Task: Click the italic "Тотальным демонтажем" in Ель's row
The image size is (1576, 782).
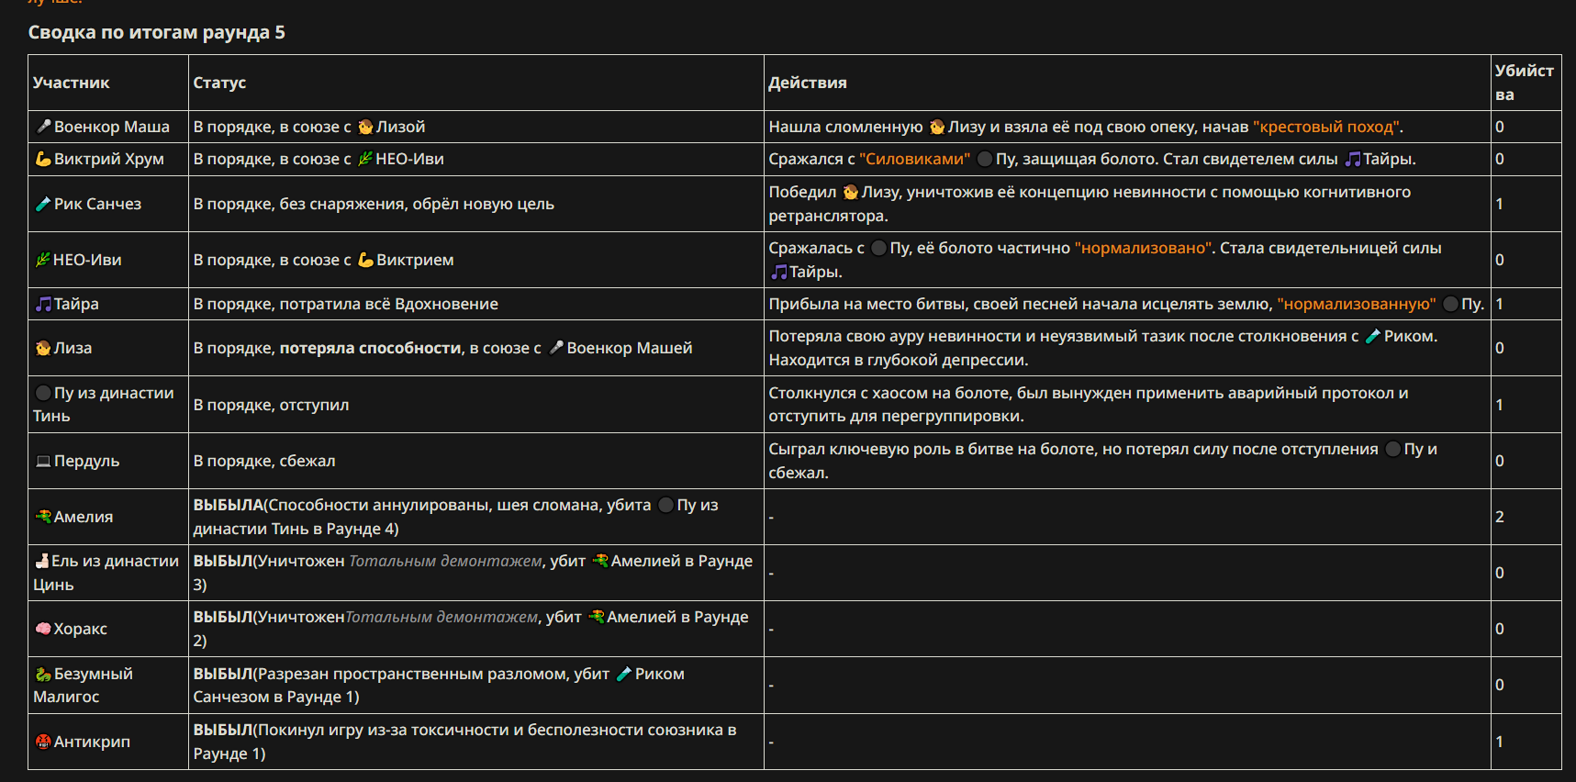Action: pyautogui.click(x=446, y=561)
